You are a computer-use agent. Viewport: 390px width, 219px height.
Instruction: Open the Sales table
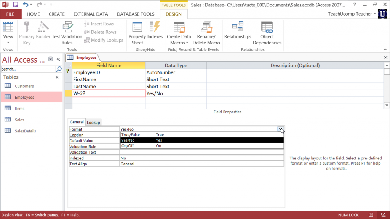coord(32,120)
